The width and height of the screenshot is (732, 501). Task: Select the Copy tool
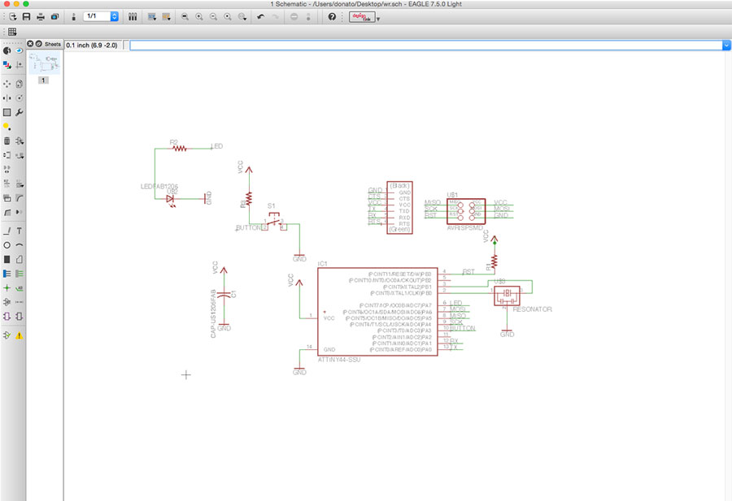(x=20, y=84)
